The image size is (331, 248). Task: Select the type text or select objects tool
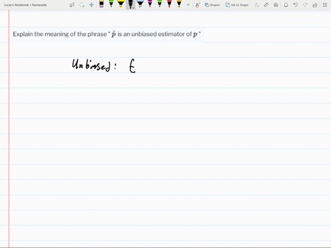(72, 5)
